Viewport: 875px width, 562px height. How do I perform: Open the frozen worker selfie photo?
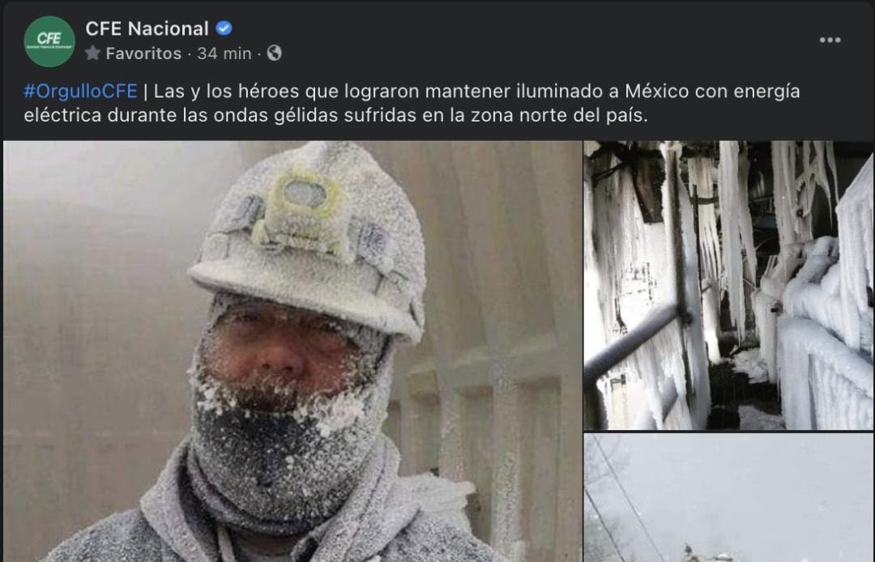tap(292, 351)
